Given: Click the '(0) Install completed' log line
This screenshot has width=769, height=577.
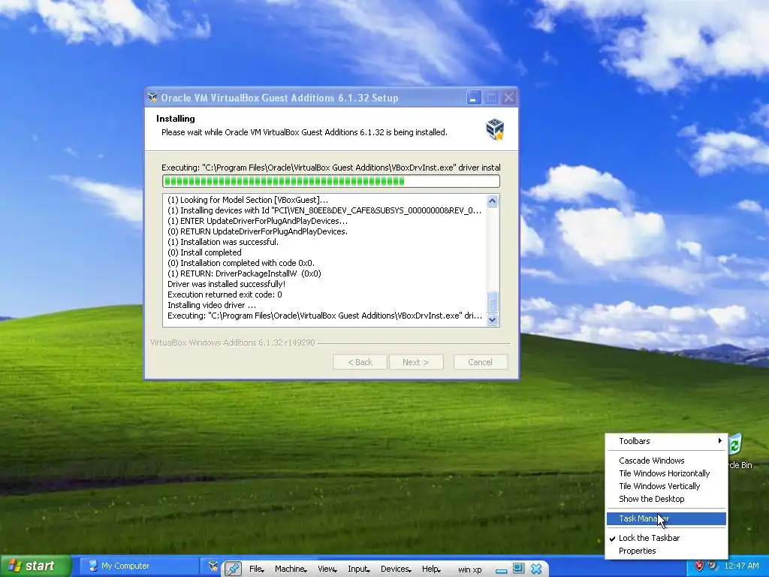Looking at the screenshot, I should point(204,252).
